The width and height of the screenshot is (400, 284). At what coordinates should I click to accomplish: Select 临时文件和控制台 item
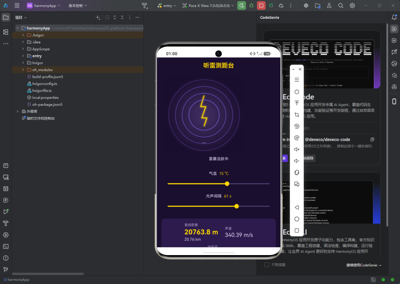pyautogui.click(x=38, y=118)
